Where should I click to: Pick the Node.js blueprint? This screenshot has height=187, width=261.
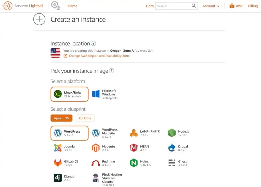(x=178, y=133)
